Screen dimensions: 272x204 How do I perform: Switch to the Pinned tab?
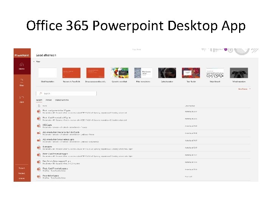pos(48,100)
